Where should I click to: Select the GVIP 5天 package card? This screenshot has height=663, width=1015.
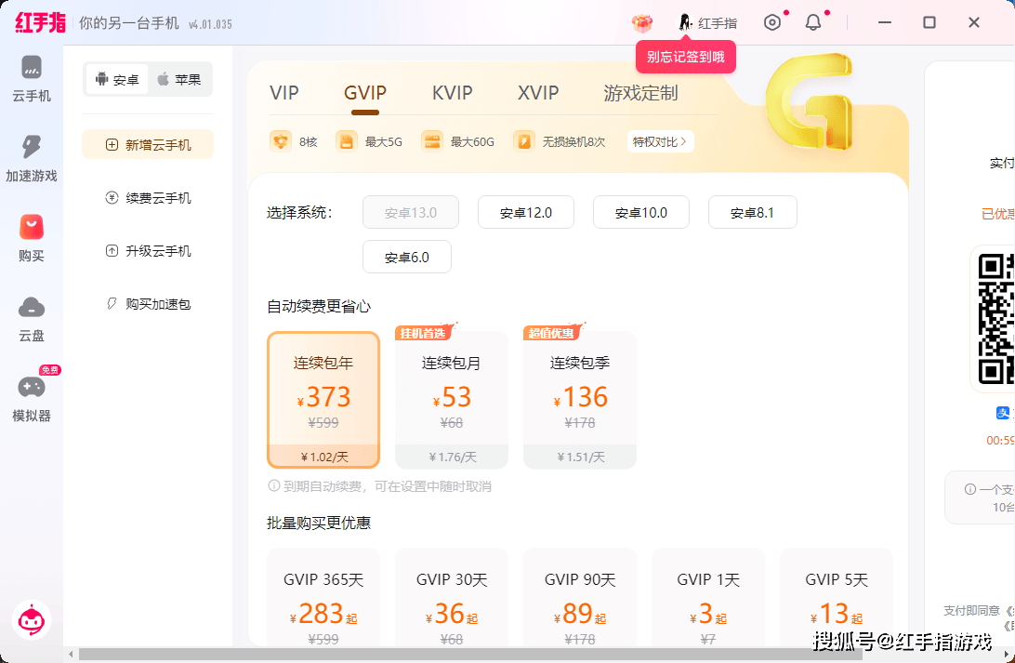coord(836,597)
